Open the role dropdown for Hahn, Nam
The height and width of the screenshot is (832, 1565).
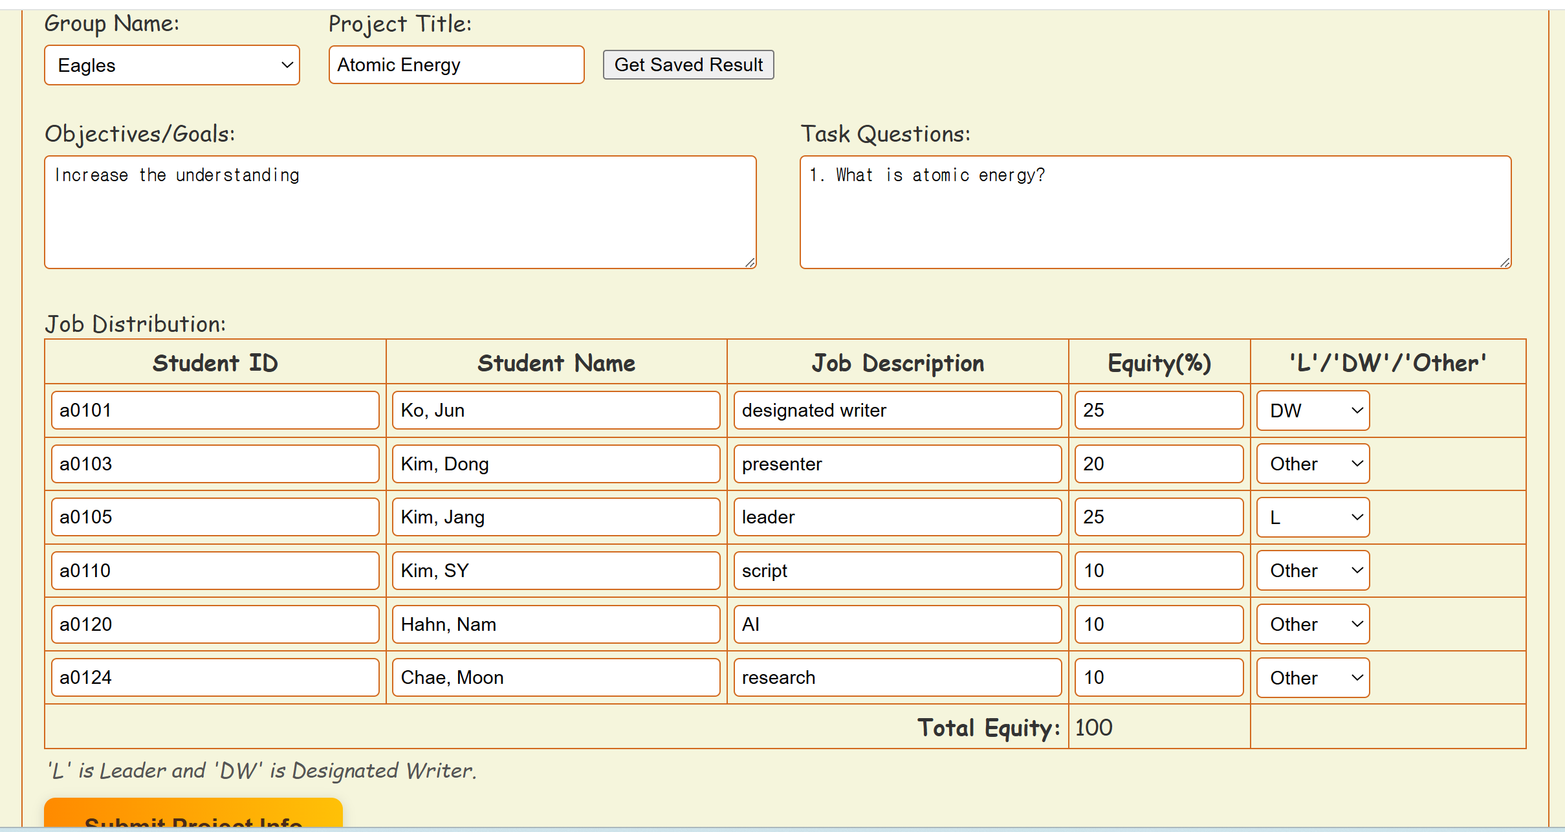point(1312,624)
